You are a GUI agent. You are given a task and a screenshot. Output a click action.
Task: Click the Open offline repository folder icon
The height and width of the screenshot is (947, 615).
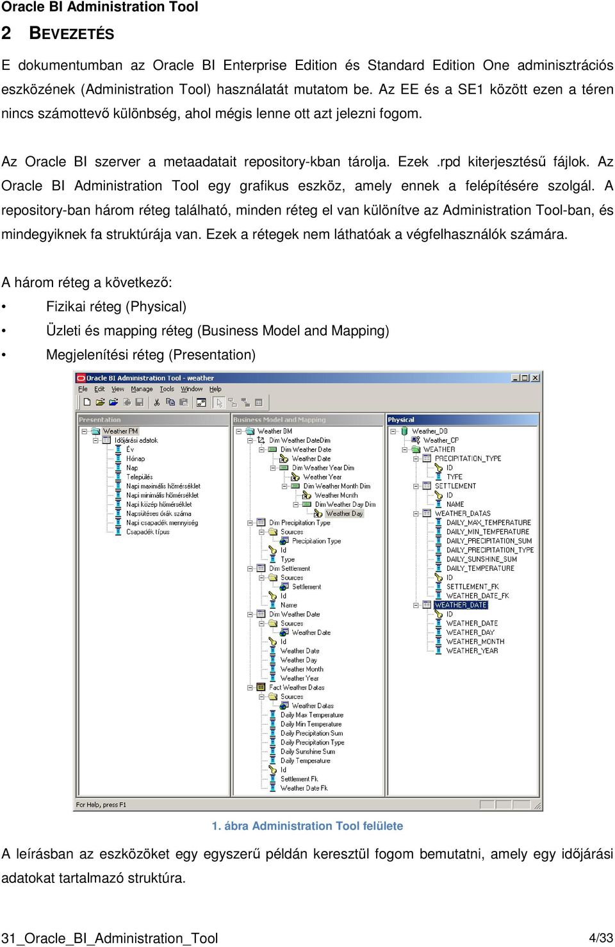click(100, 402)
